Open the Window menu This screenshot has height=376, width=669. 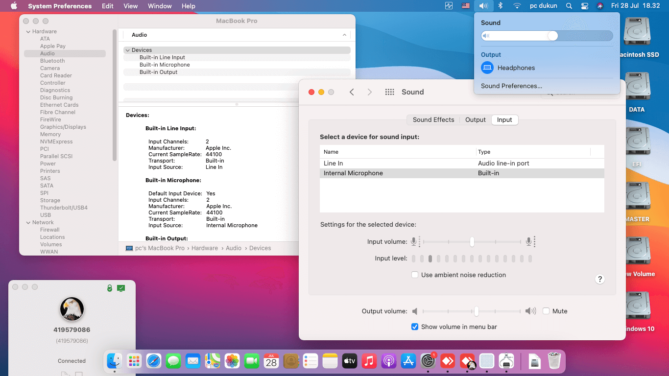coord(160,6)
